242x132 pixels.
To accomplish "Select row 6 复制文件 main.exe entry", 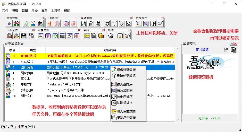I will coord(90,84).
